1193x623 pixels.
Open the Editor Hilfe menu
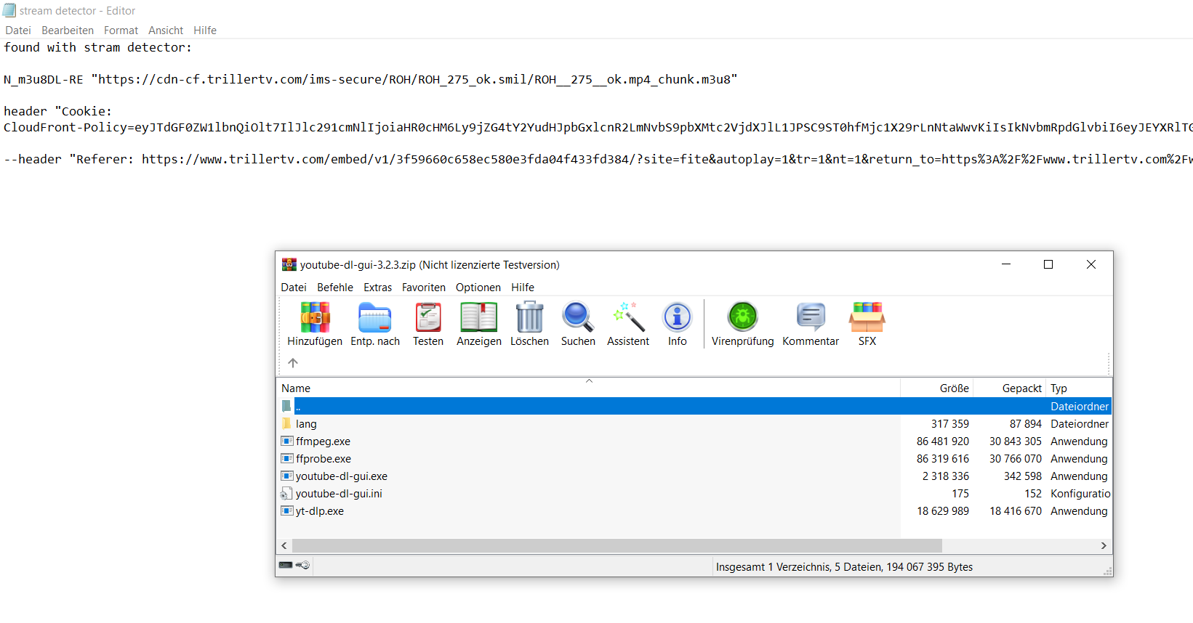[205, 30]
